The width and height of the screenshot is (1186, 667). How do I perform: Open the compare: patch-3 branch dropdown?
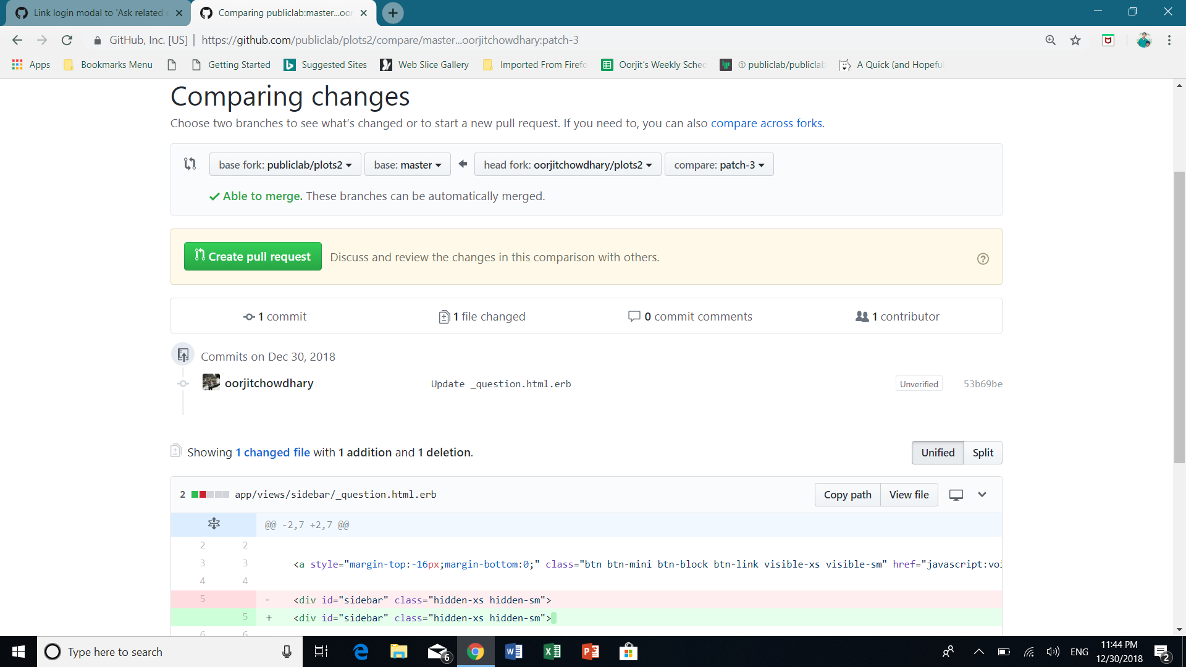[718, 165]
